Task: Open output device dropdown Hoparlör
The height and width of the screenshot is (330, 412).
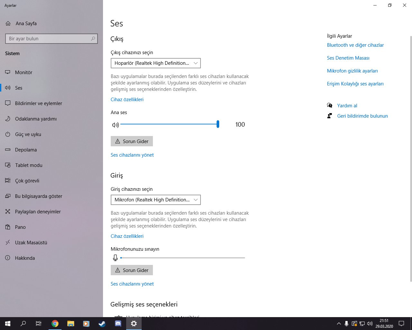Action: click(156, 63)
